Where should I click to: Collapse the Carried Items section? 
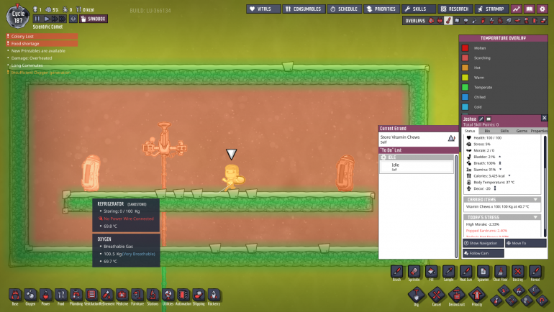tap(535, 199)
